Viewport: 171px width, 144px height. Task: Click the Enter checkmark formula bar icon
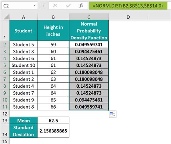coord(68,5)
